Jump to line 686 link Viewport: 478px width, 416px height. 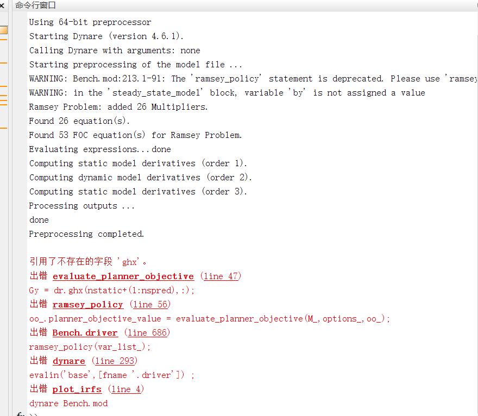tap(147, 333)
